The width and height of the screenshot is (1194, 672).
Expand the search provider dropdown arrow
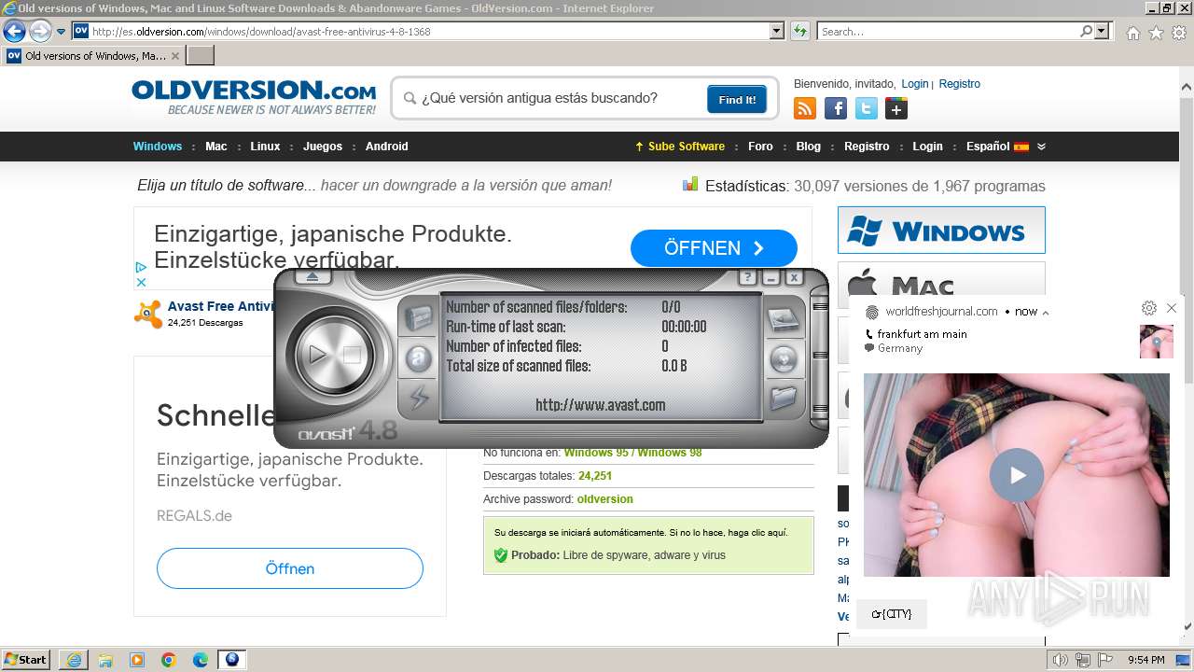tap(1104, 31)
